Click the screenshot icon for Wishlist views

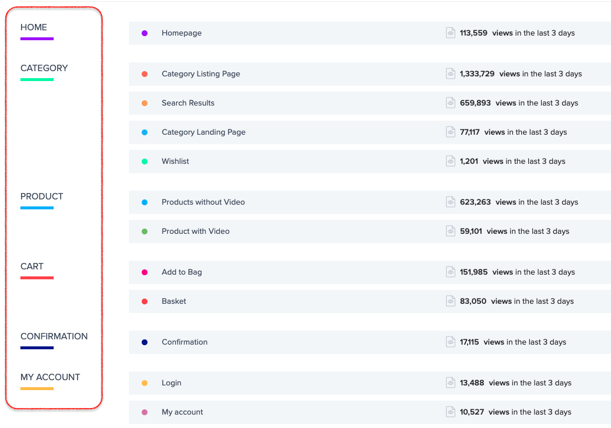450,161
